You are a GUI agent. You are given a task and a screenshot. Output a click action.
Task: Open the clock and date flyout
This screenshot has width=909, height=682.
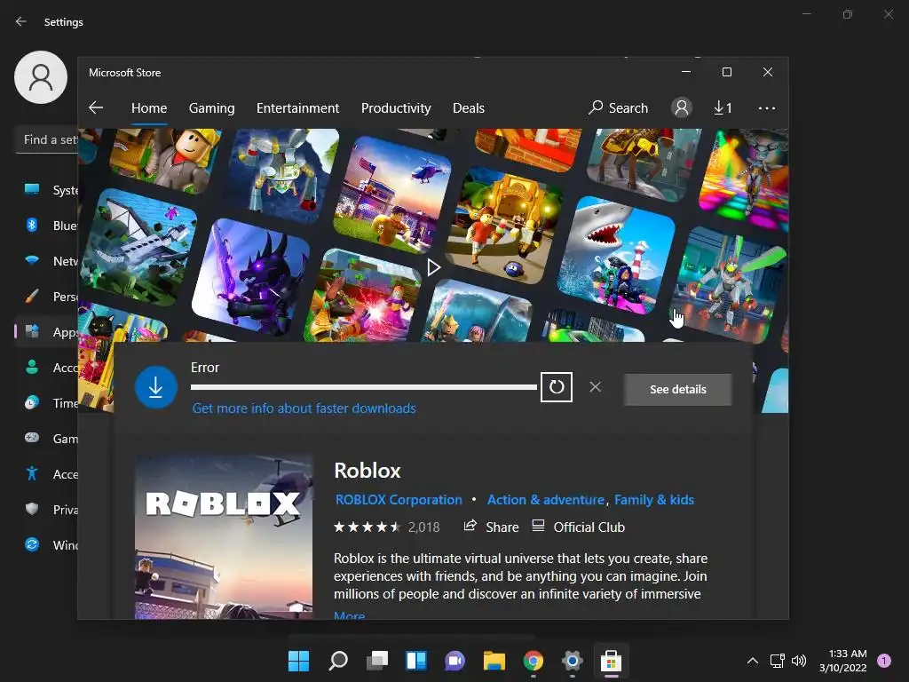843,661
